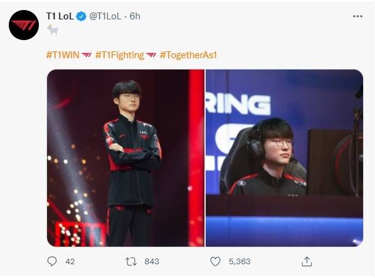
Task: Open the 6h timestamp link
Action: click(x=135, y=16)
